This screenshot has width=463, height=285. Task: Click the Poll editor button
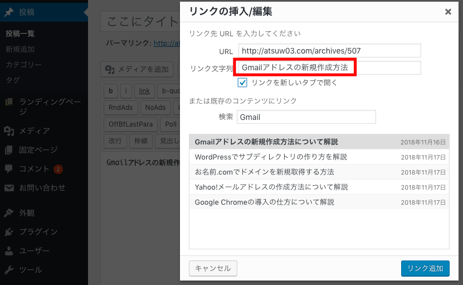tap(170, 124)
